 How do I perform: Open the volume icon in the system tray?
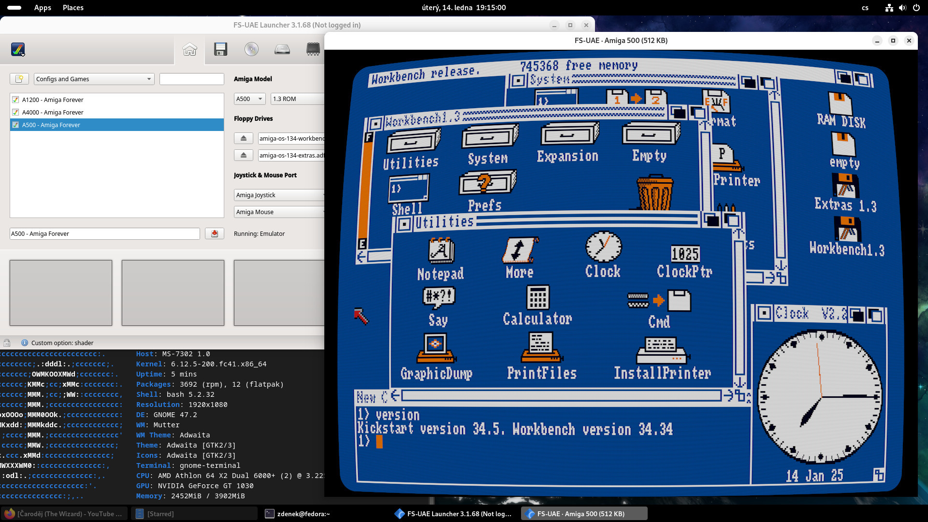pos(902,8)
